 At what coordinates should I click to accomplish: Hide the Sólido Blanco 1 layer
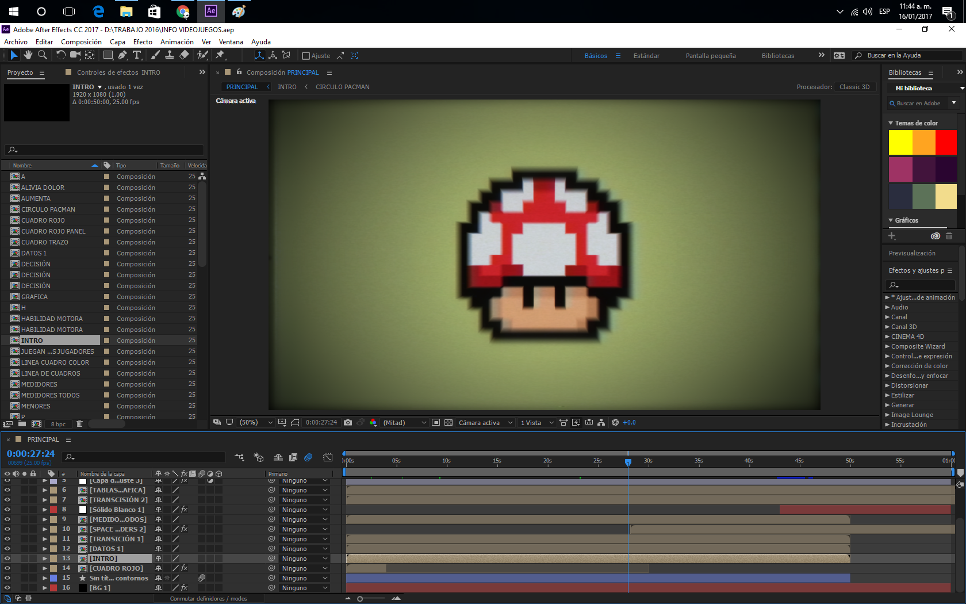(7, 510)
